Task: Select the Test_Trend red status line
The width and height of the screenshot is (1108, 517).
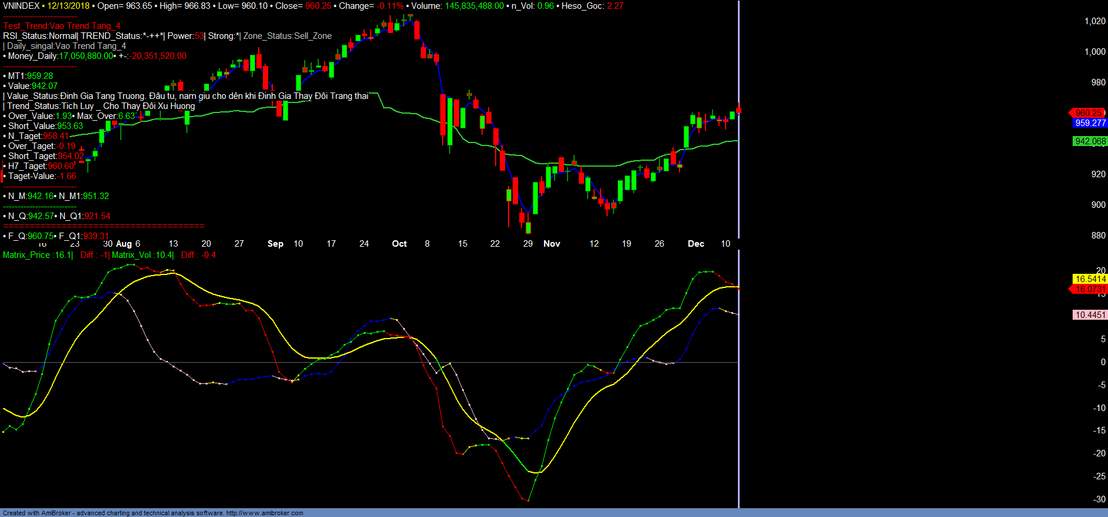Action: coord(62,26)
